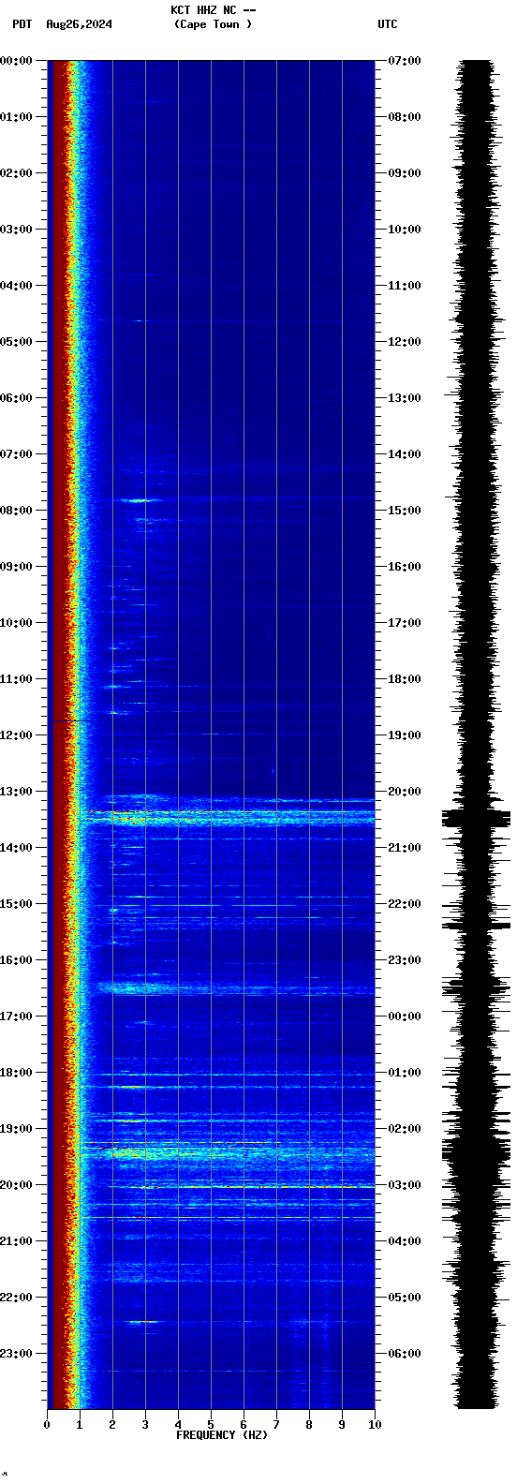The height and width of the screenshot is (1484, 517).
Task: Click the 15:00 label on UTC axis
Action: click(405, 511)
